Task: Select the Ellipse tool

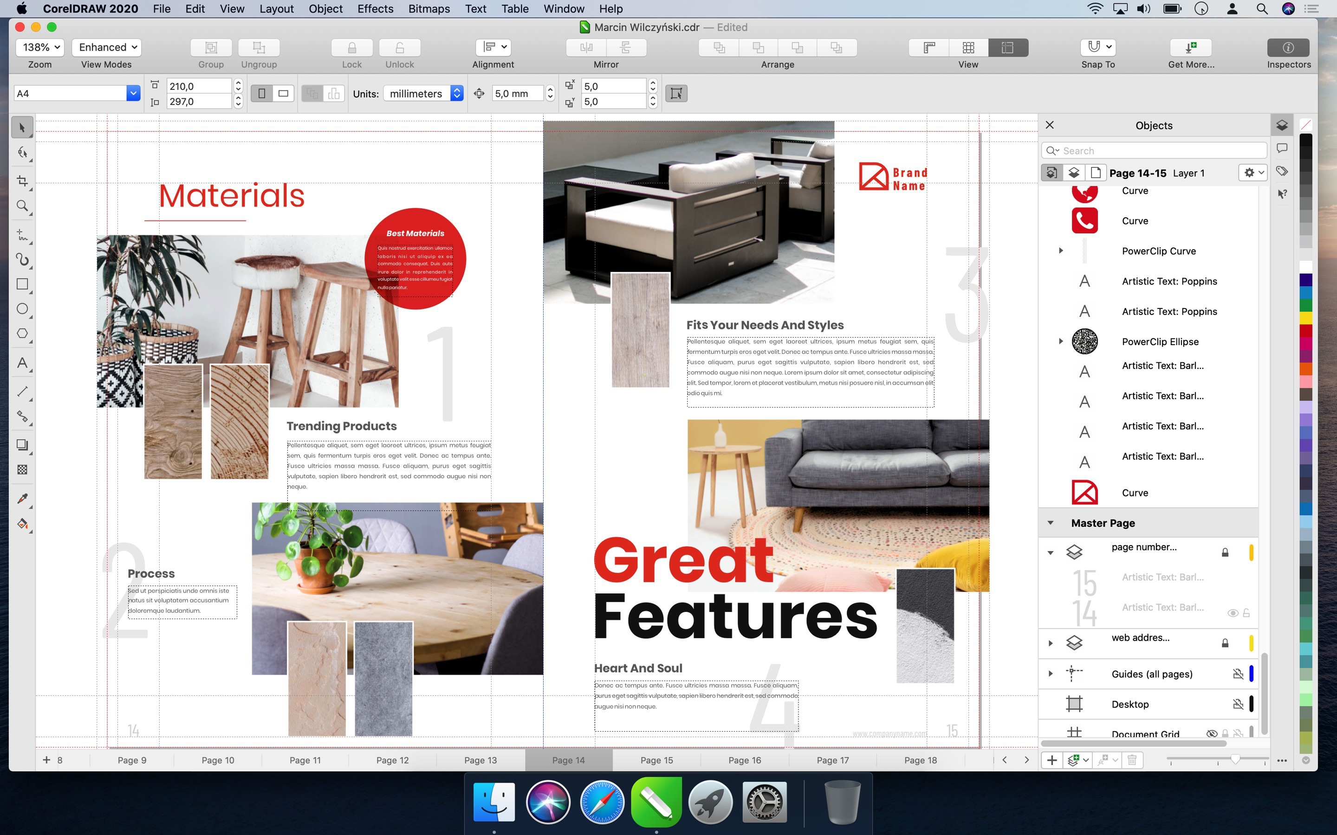Action: [22, 308]
